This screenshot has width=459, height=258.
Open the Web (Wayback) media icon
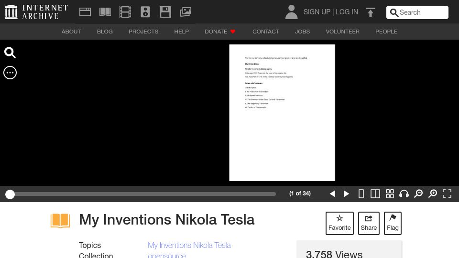click(x=85, y=12)
